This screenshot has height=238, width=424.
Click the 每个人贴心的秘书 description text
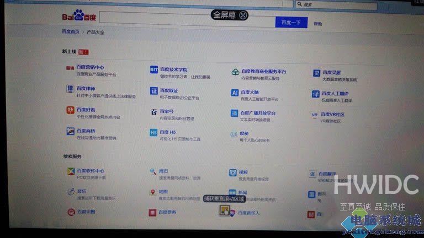coord(254,140)
